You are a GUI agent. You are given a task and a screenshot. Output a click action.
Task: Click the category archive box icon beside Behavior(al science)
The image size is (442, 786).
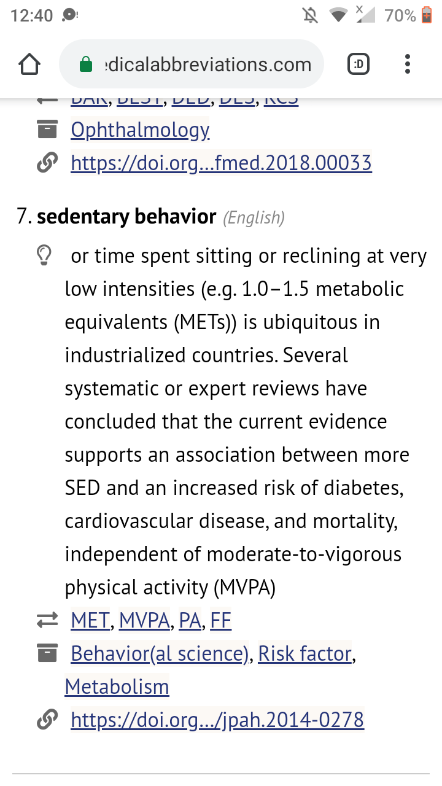pos(47,654)
